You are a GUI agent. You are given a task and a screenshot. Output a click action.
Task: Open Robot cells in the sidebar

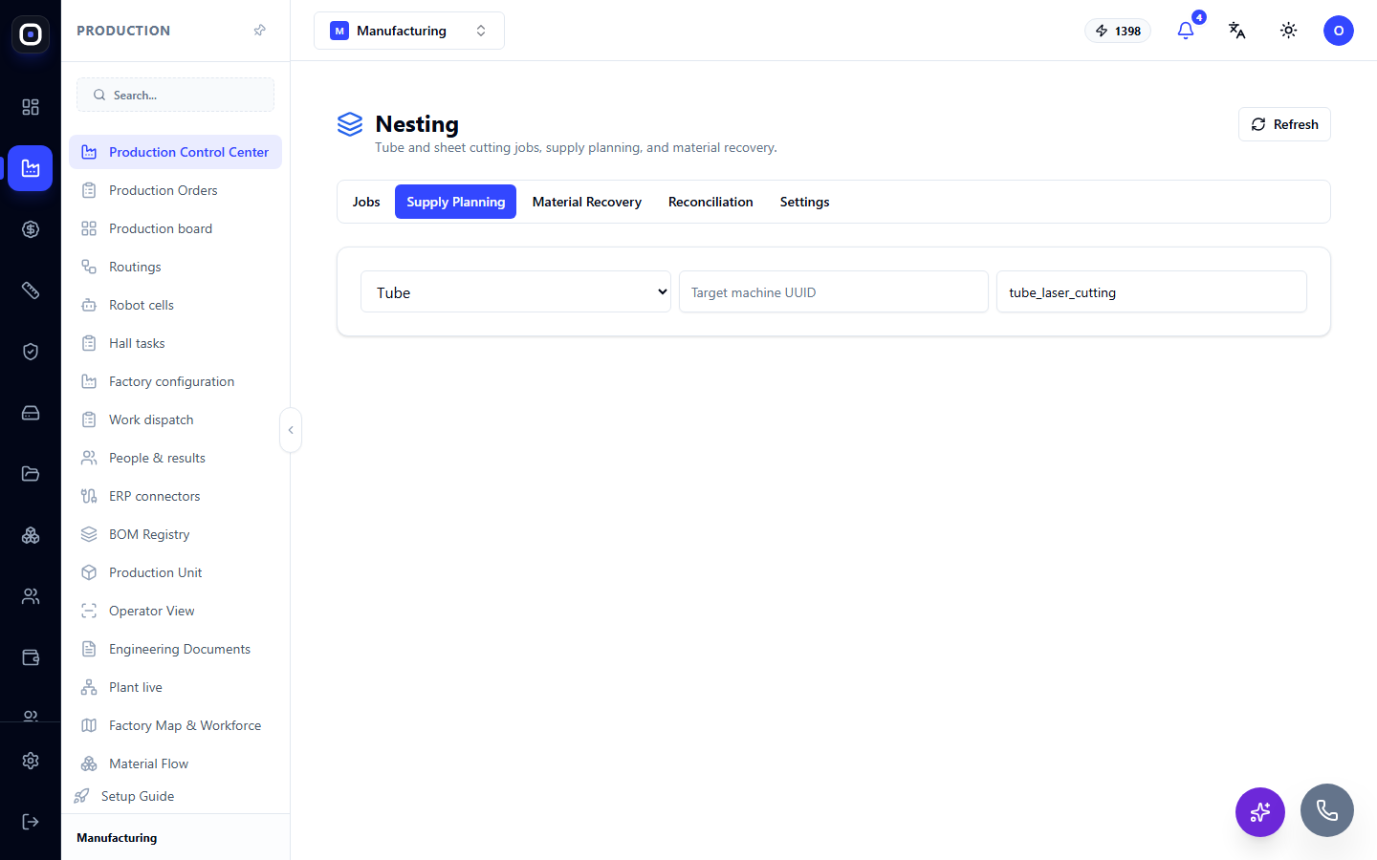175,305
